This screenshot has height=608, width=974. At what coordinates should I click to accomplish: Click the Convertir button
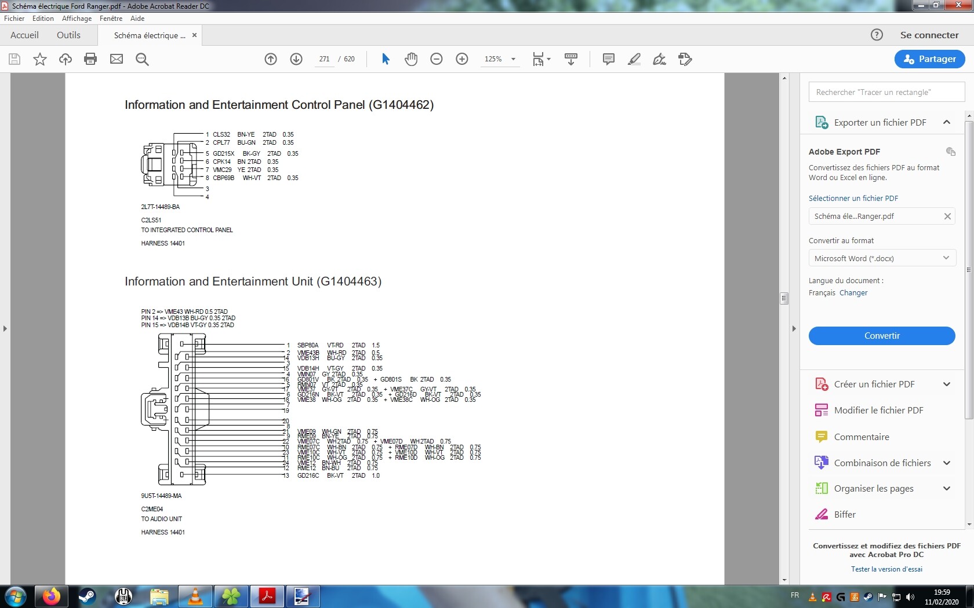point(882,336)
